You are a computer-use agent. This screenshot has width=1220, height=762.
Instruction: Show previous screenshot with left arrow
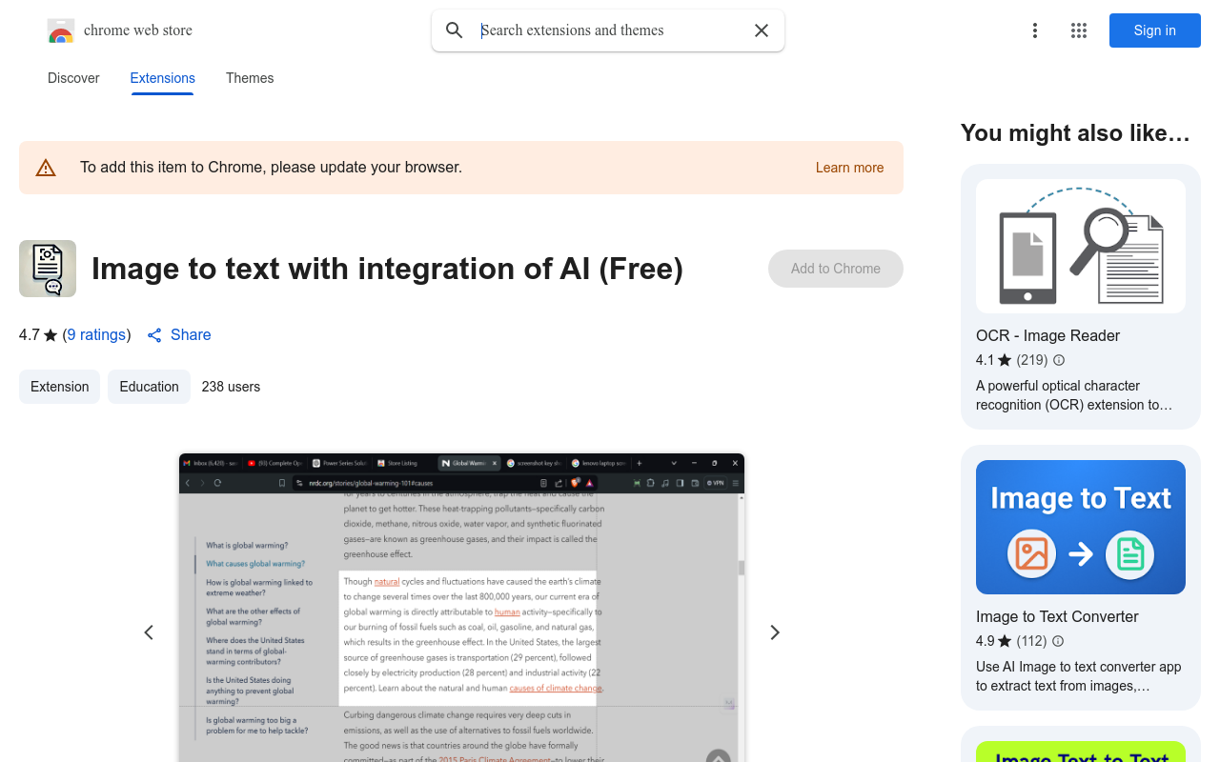(x=149, y=632)
